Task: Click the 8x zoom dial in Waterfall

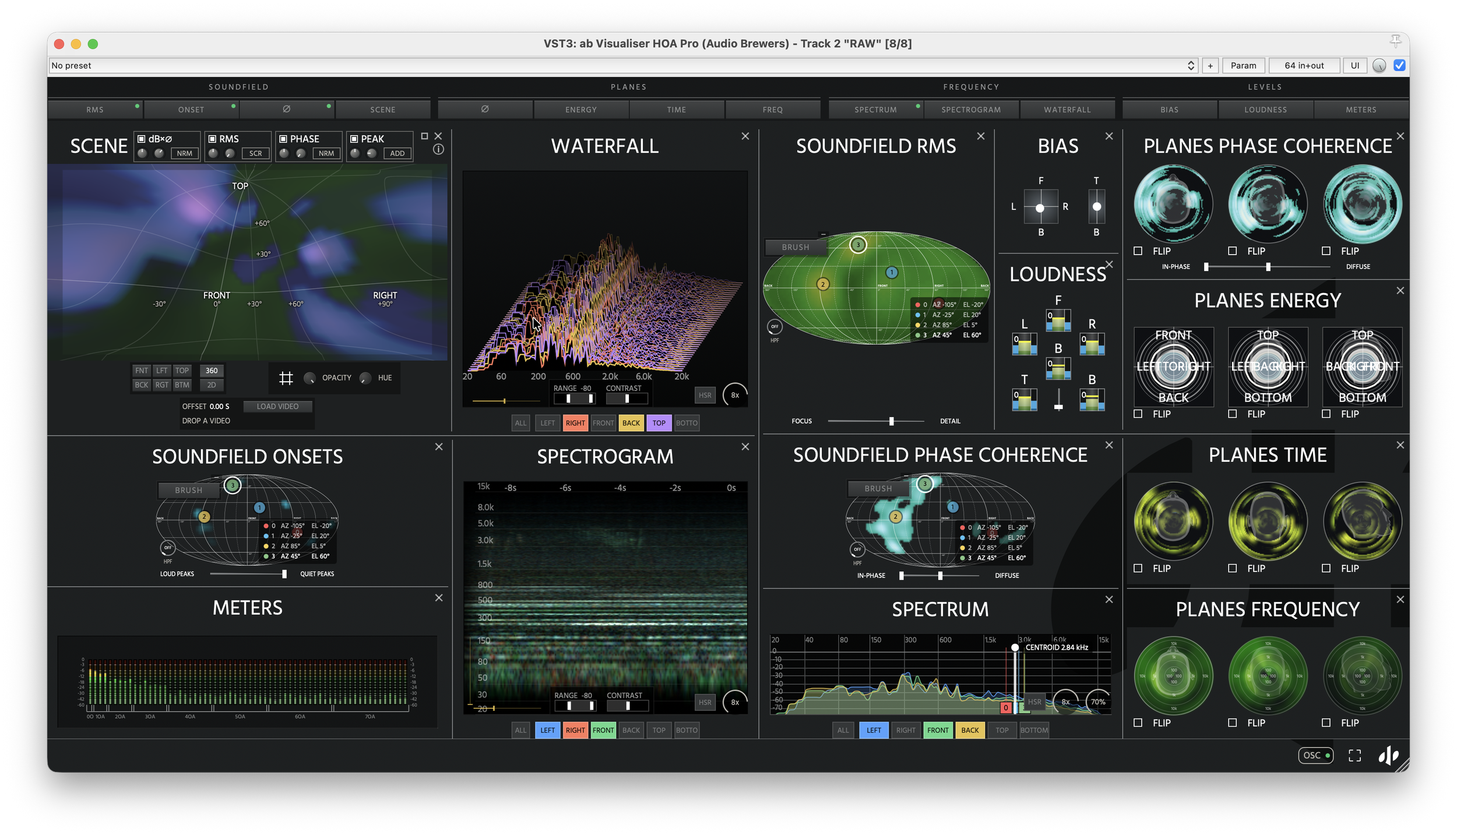Action: (x=734, y=395)
